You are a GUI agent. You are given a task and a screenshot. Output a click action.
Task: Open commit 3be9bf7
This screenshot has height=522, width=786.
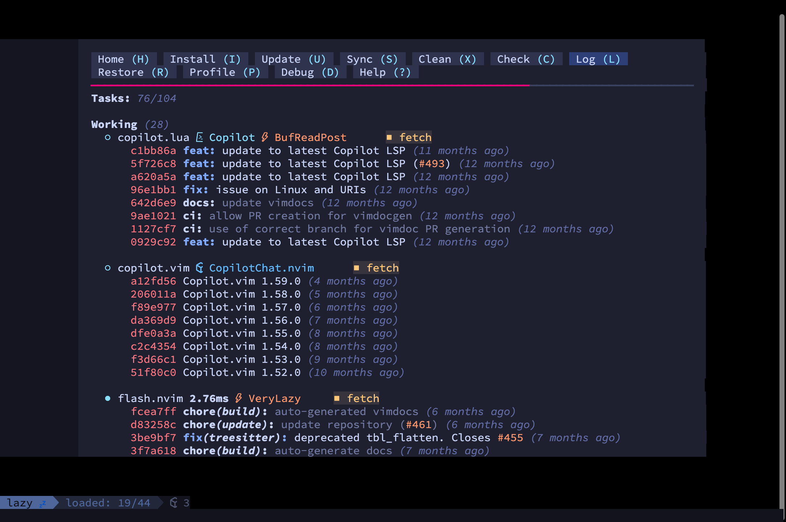click(153, 438)
